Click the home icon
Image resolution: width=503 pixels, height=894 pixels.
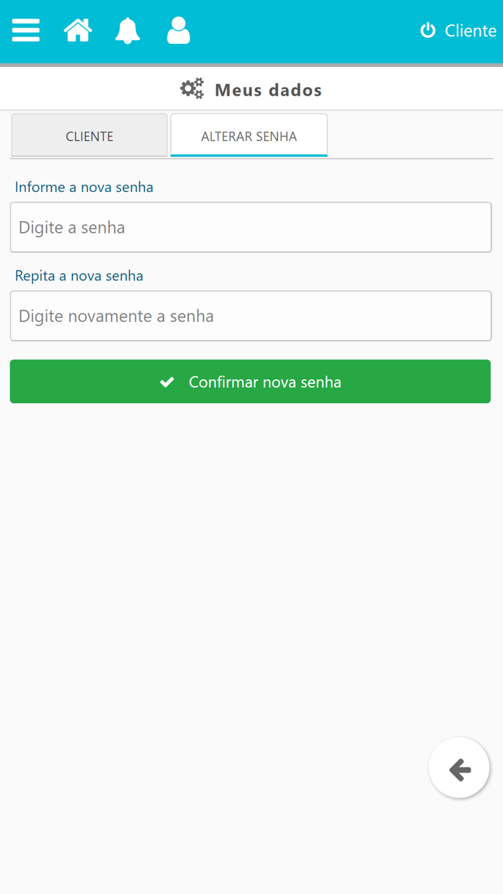coord(78,30)
